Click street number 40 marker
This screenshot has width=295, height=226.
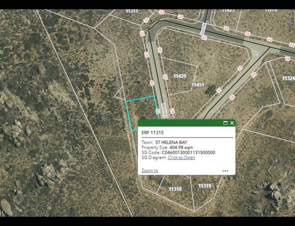tap(152, 83)
